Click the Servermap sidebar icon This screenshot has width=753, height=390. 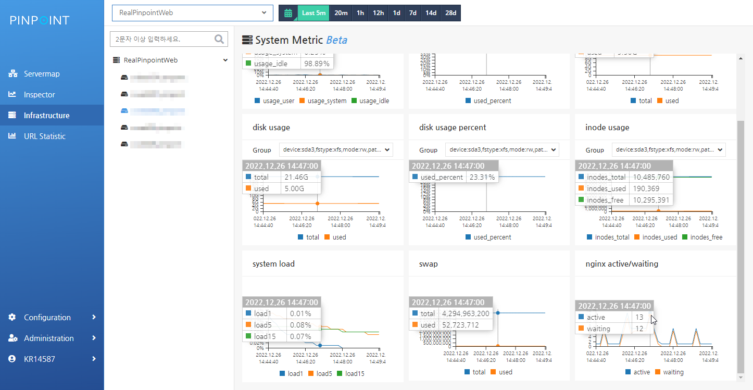pos(12,74)
